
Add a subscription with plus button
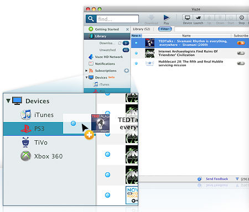tap(126, 71)
